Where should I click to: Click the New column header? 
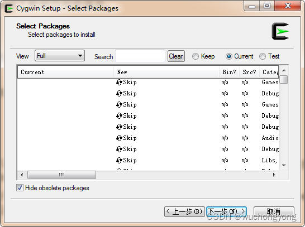pos(166,72)
